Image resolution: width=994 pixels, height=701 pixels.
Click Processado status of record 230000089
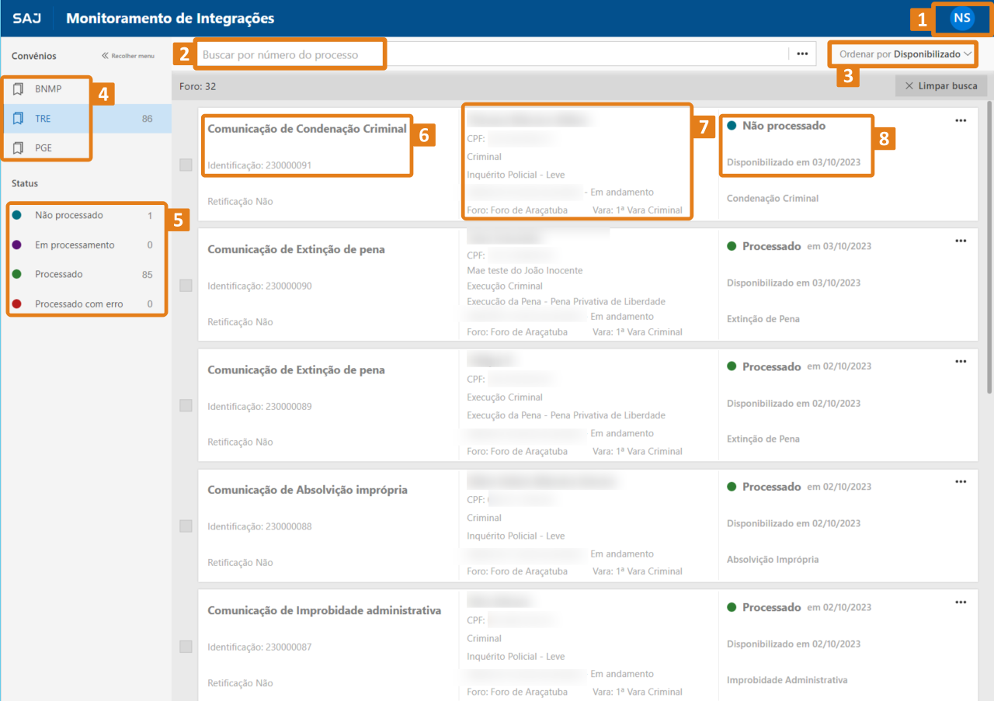point(771,366)
